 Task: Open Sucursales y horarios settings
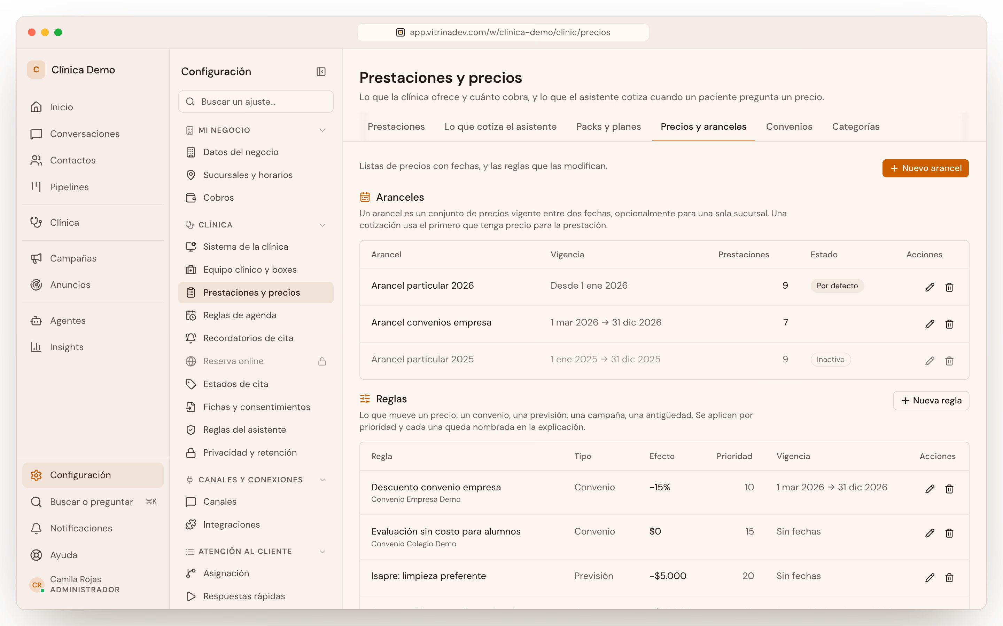coord(256,175)
